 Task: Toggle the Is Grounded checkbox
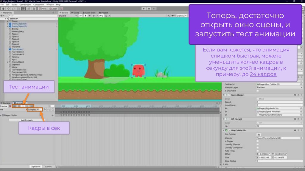[x=258, y=91]
